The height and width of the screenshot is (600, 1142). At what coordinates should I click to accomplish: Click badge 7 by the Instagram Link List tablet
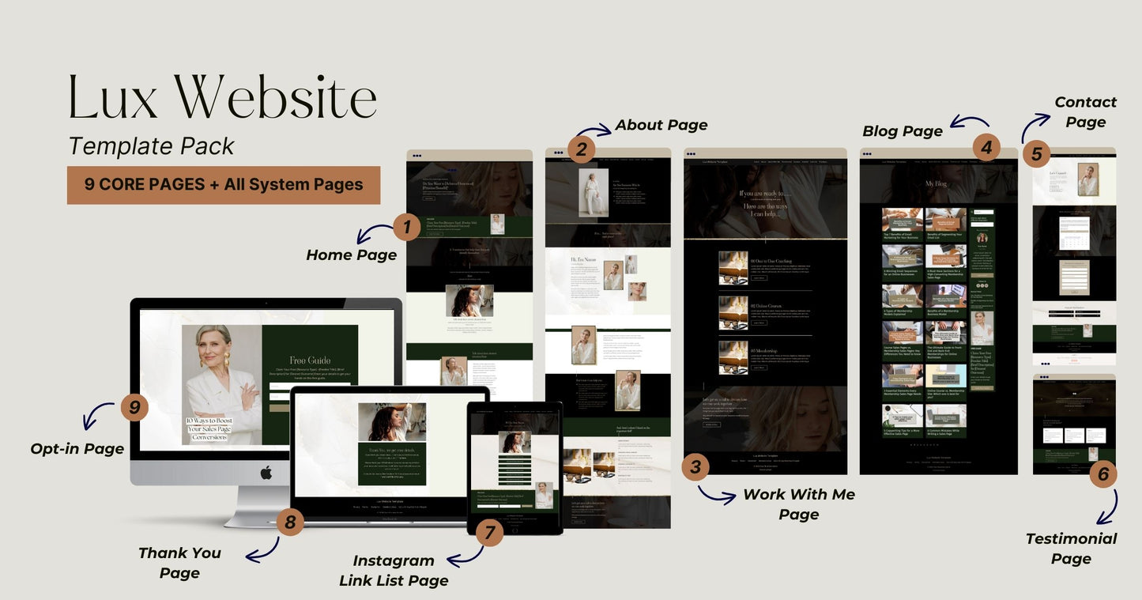(491, 531)
